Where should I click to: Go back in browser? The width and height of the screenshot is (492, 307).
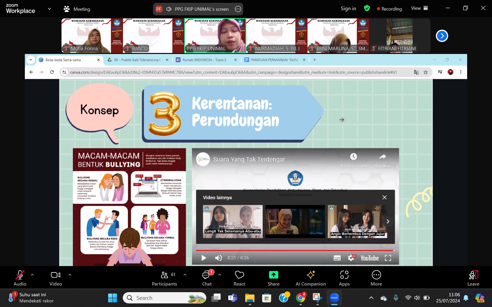(31, 72)
